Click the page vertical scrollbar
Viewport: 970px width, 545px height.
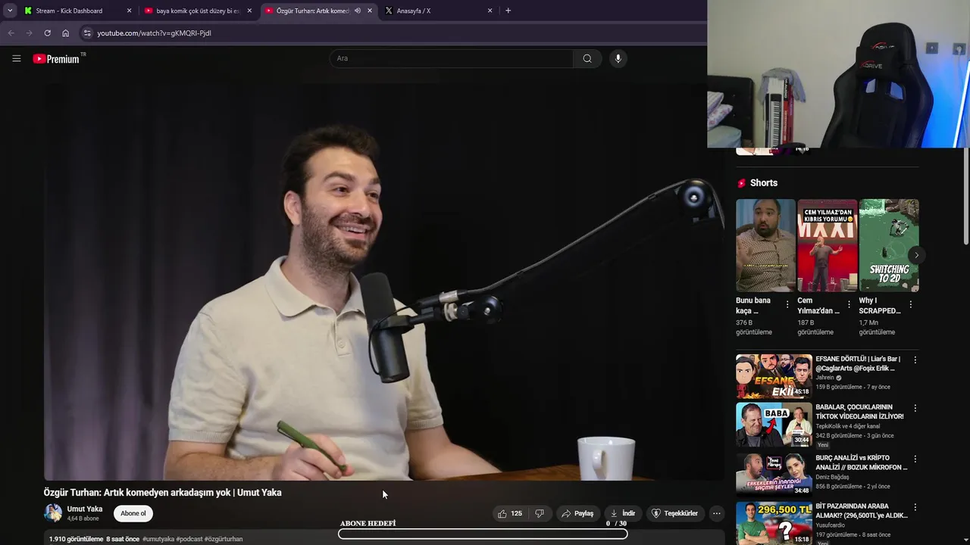965,197
